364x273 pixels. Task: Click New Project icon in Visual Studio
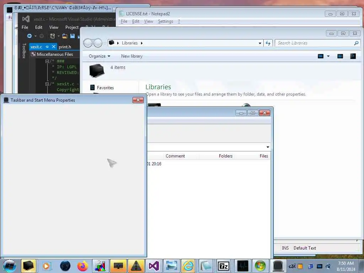pyautogui.click(x=53, y=36)
